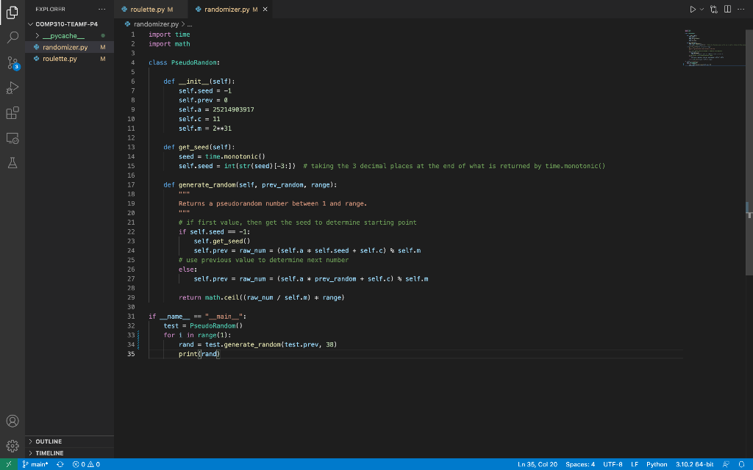
Task: Open run options dropdown arrow
Action: pos(702,9)
